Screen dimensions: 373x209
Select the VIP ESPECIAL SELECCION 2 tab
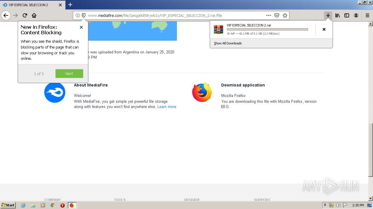(x=32, y=5)
